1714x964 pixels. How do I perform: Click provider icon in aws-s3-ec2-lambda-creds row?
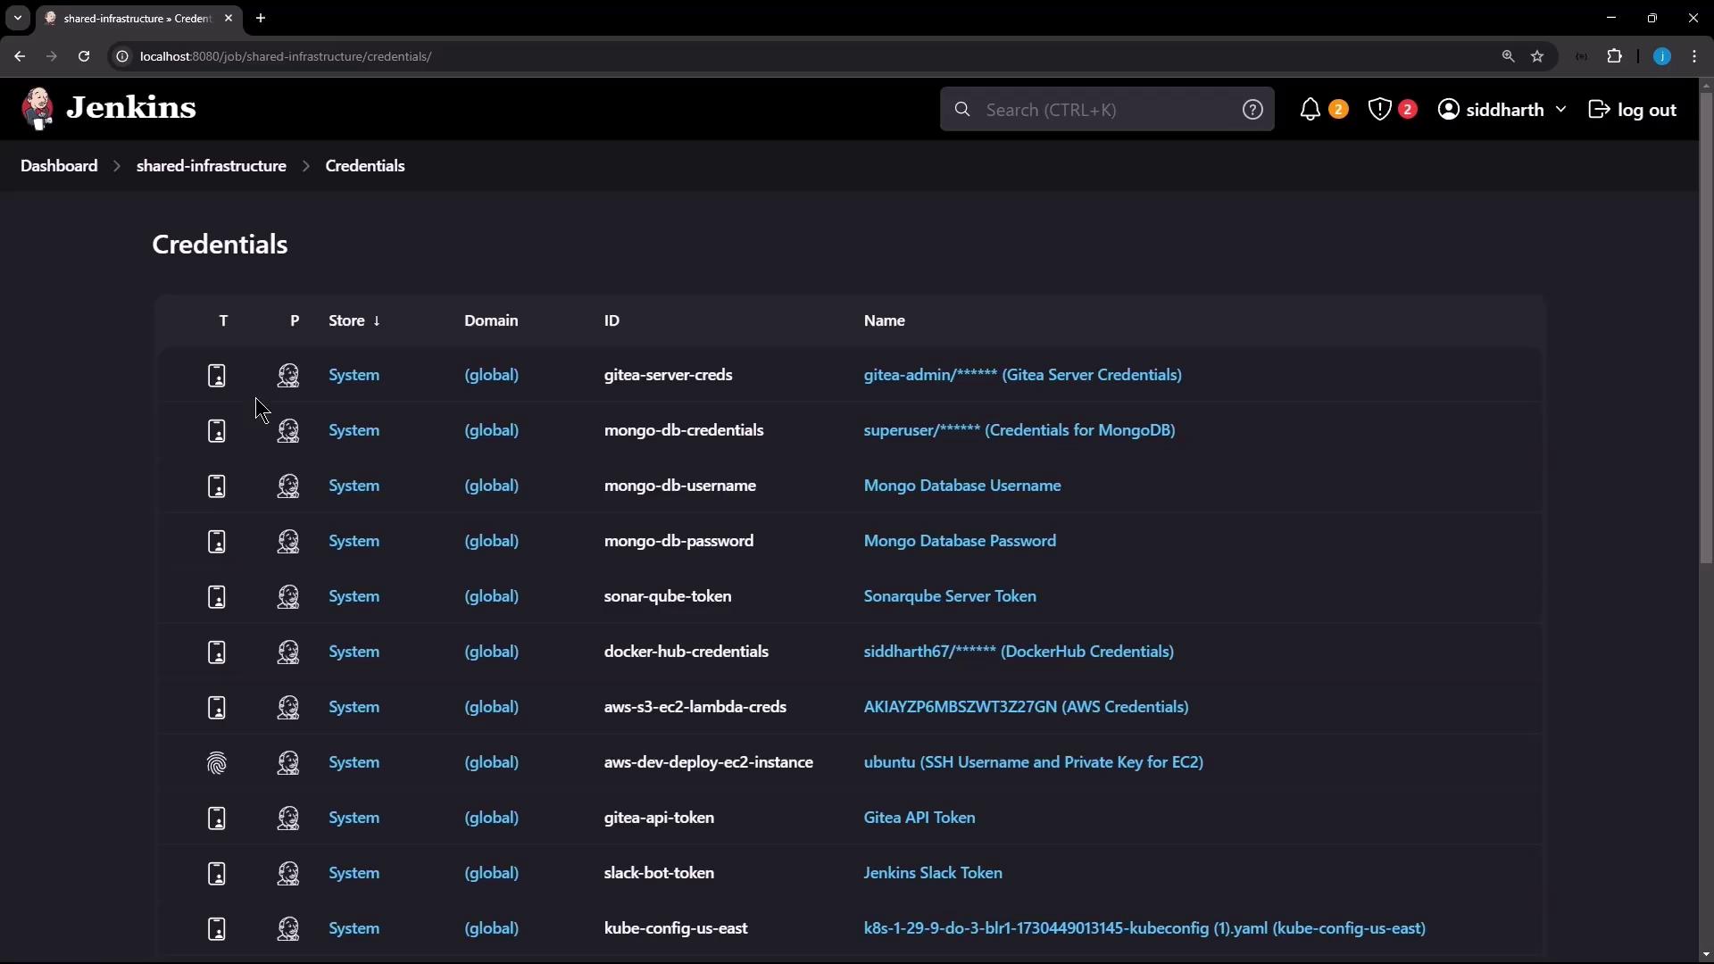pos(288,707)
